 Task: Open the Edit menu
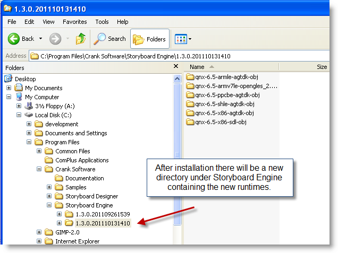[x=29, y=22]
